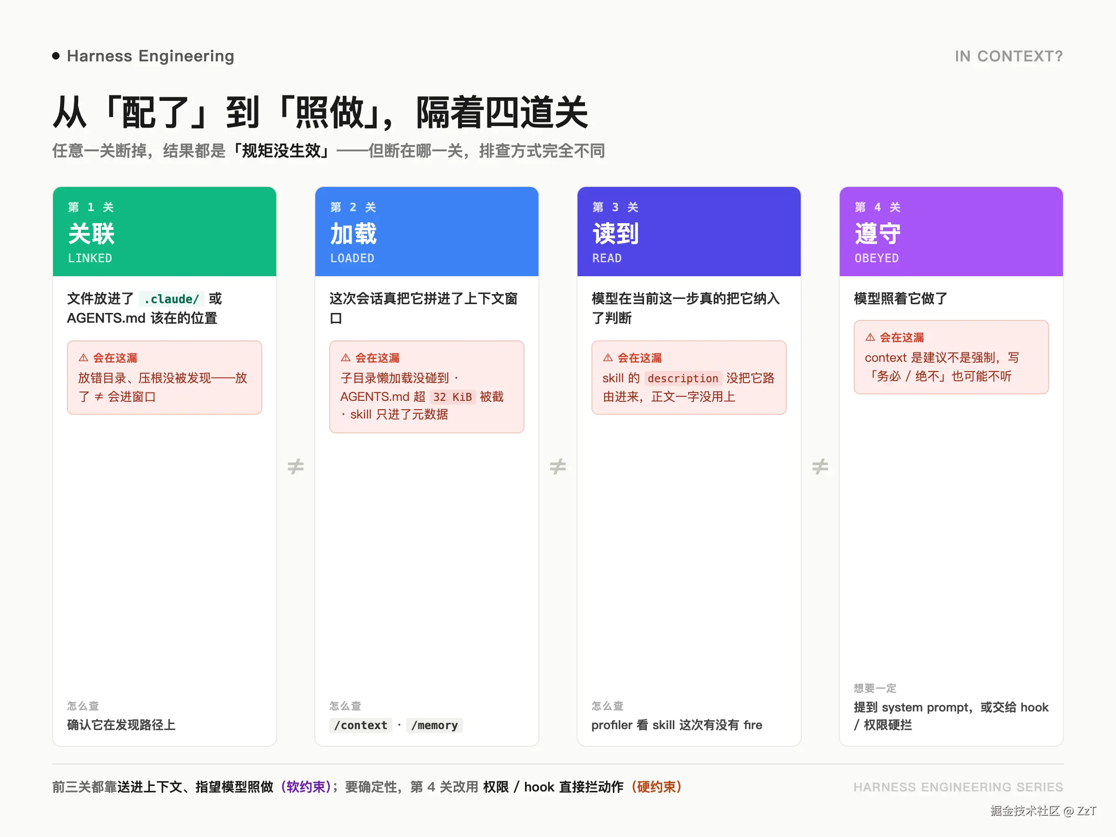Click the /context command chip
This screenshot has height=837, width=1116.
click(361, 725)
